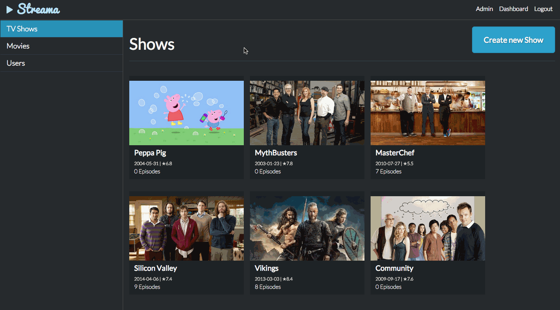Screen dimensions: 560x310
Task: Click the 2004-05-31 date and 6.8 rating line
Action: [x=153, y=164]
